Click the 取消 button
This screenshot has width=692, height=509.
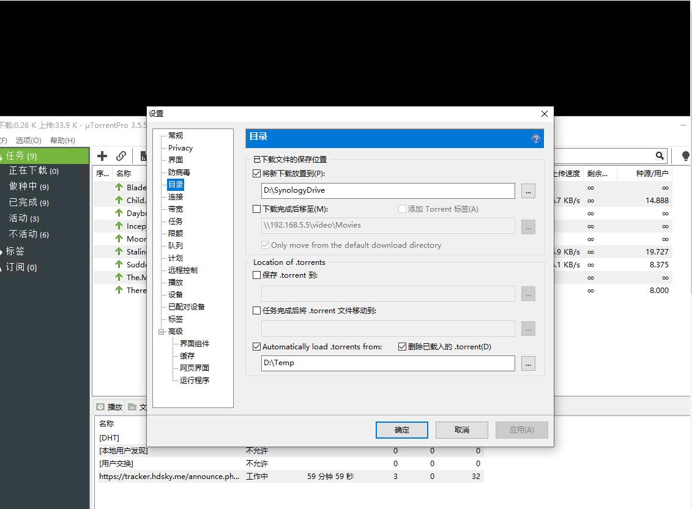(461, 430)
